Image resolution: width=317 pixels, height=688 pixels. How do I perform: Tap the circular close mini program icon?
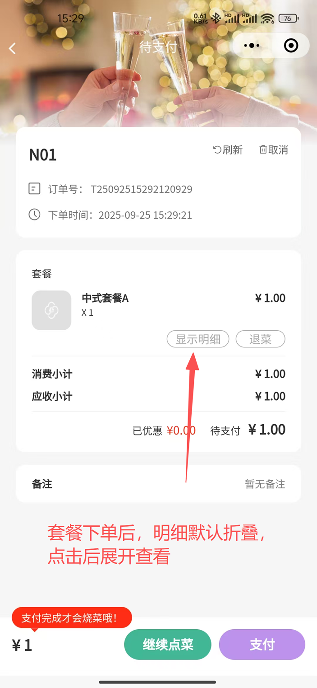(291, 46)
